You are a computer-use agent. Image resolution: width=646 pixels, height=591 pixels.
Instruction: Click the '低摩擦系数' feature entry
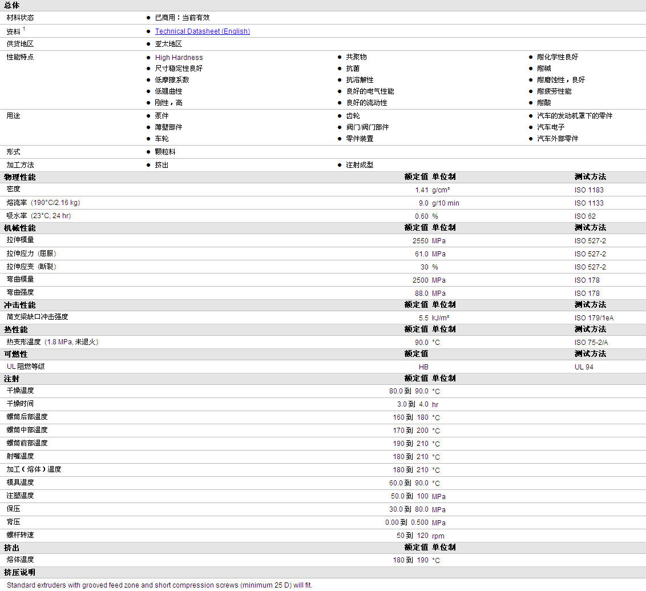point(172,80)
